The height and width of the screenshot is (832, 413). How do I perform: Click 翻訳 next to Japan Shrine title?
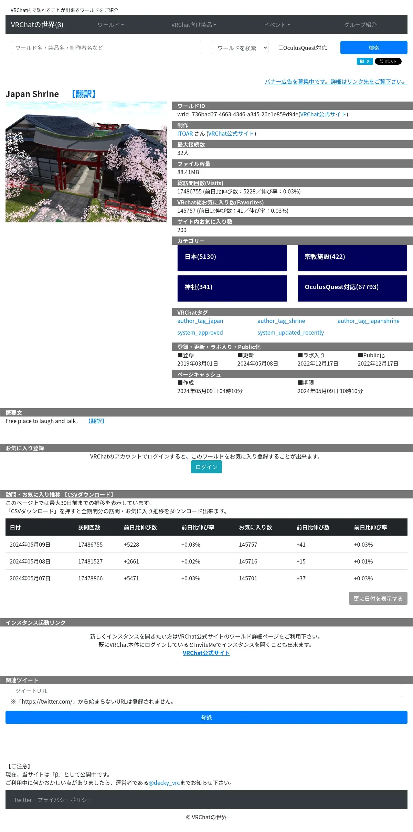pyautogui.click(x=84, y=94)
